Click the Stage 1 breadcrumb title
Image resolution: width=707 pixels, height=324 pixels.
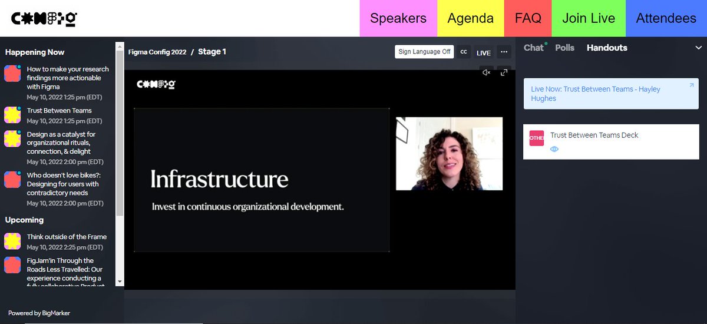point(212,52)
